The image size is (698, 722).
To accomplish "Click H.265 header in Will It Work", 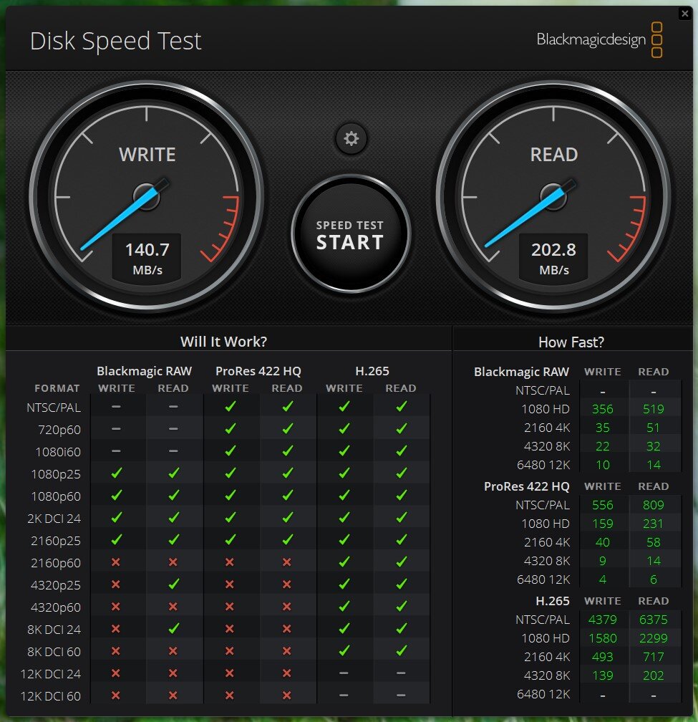I will pyautogui.click(x=372, y=371).
